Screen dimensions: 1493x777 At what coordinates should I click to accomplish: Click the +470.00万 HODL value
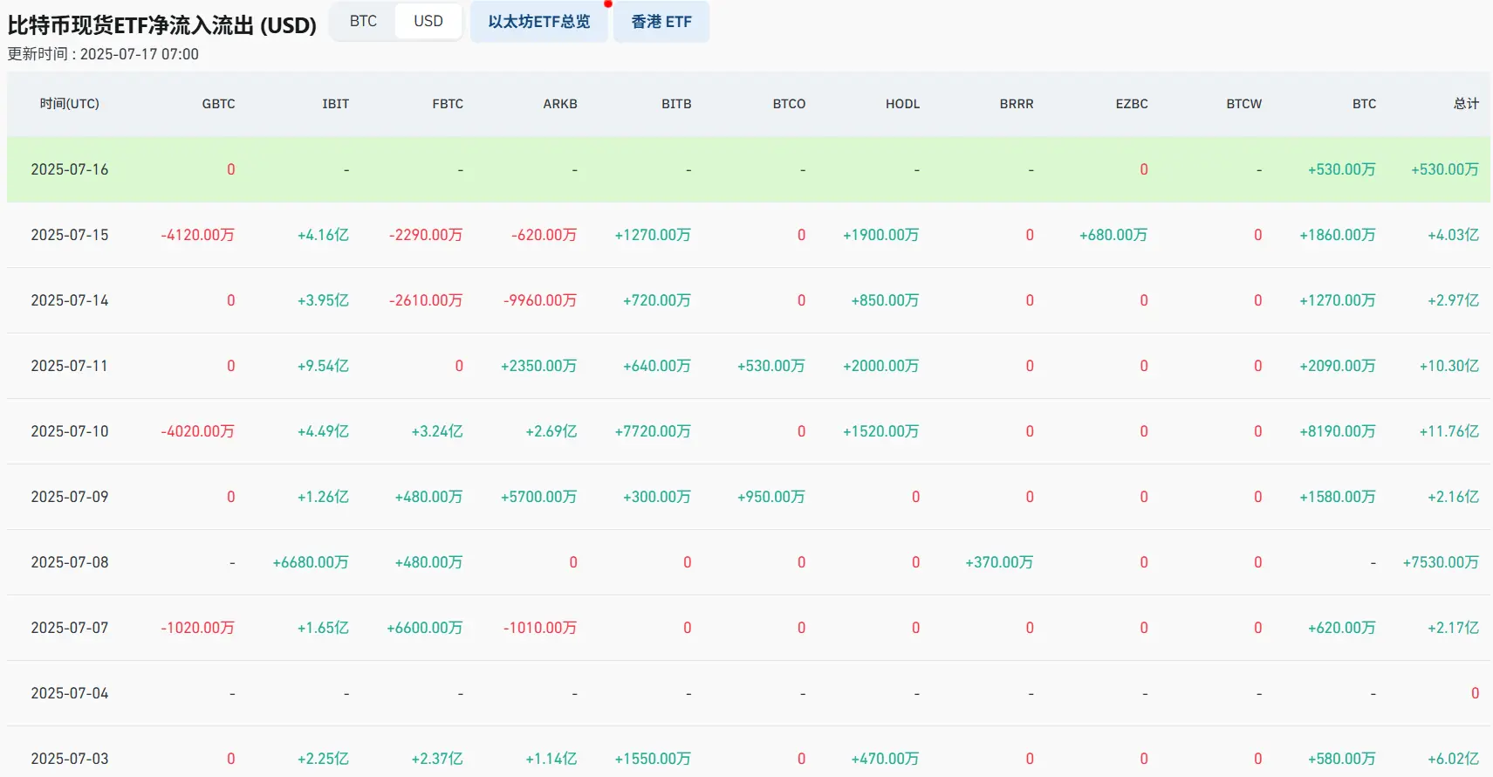point(886,759)
